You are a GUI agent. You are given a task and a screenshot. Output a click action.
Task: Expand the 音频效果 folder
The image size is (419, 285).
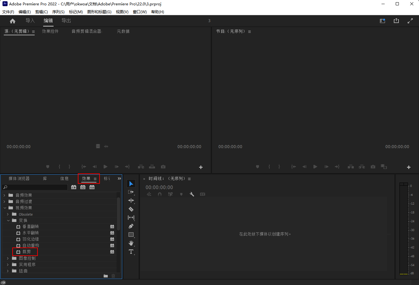[4, 195]
